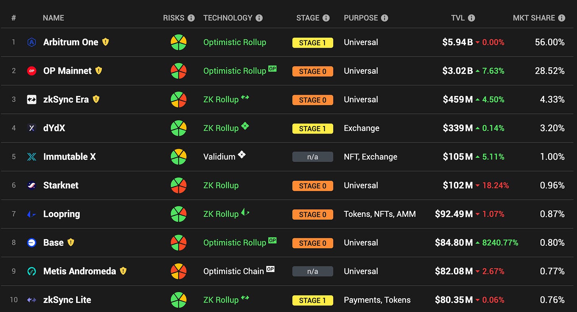Image resolution: width=577 pixels, height=312 pixels.
Task: Click the OP badge in Metis Andromeda row
Action: (x=270, y=269)
